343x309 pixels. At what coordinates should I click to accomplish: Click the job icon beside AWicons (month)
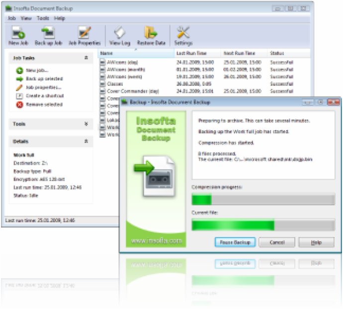click(x=102, y=70)
